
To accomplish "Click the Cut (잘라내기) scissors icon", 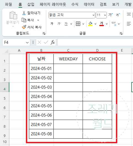I will point(24,13).
